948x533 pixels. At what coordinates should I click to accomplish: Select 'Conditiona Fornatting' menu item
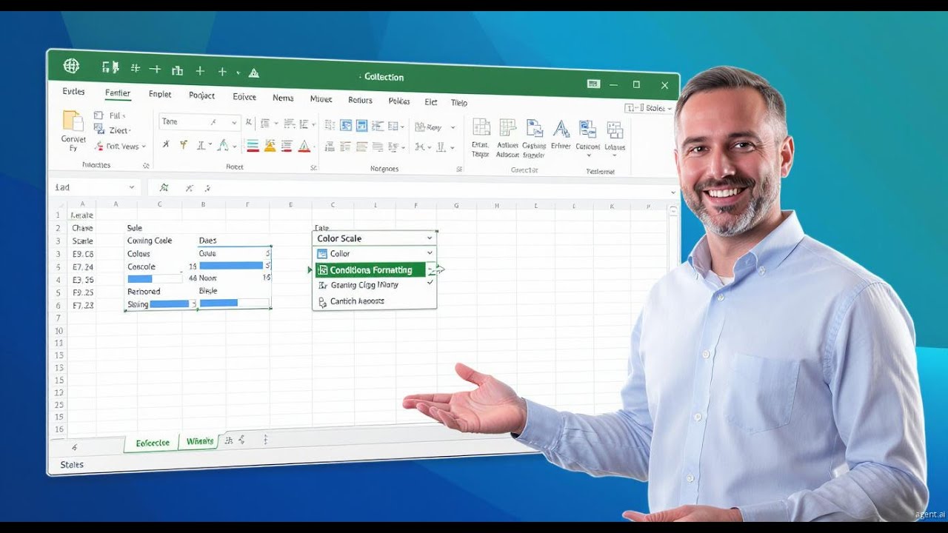370,270
